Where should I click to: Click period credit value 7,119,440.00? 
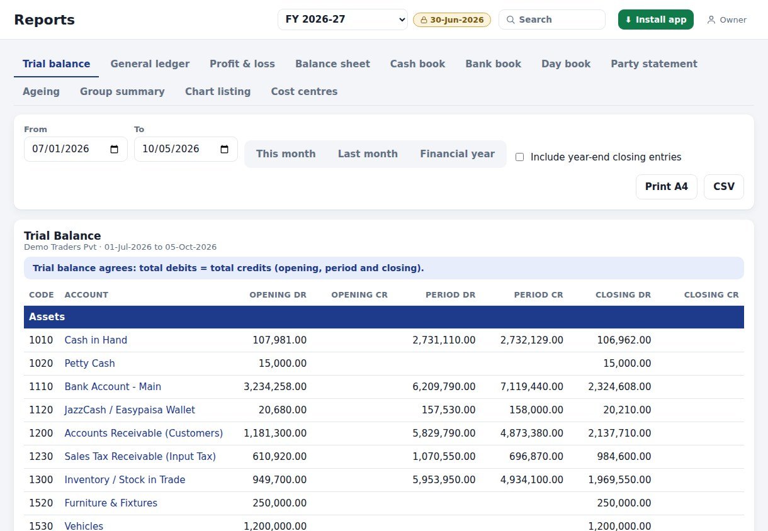click(532, 387)
